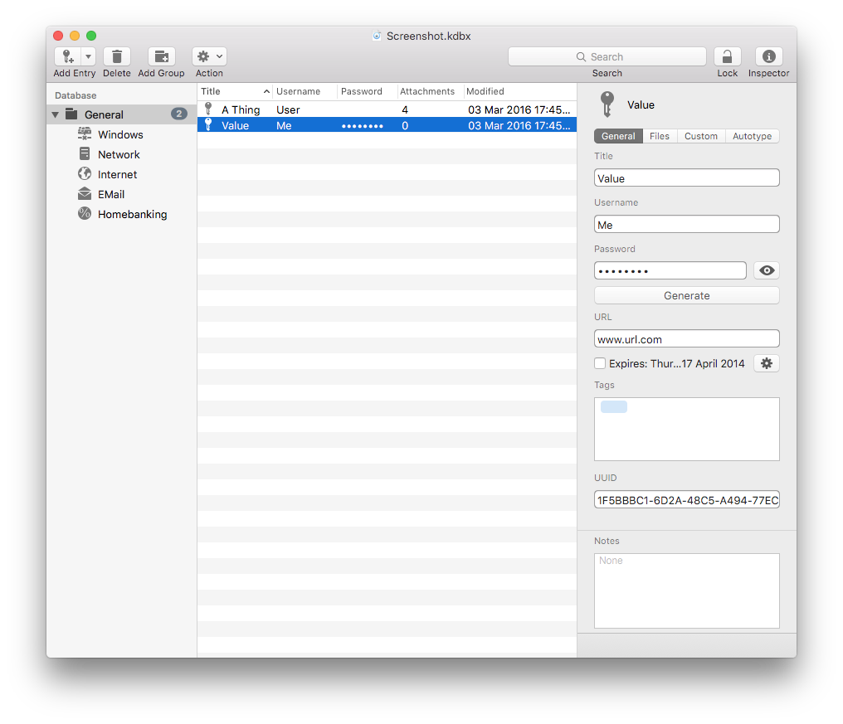Click the Delete trash icon

point(117,56)
